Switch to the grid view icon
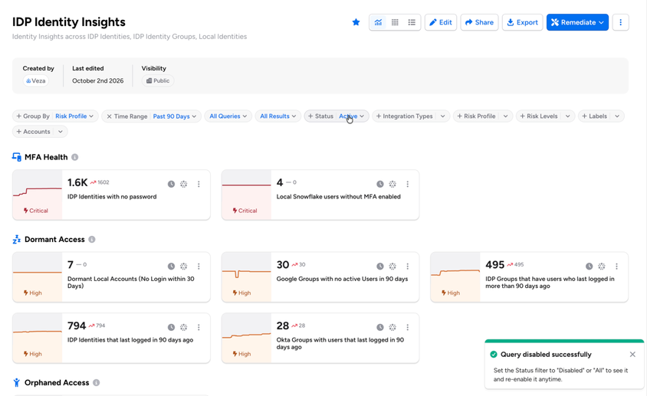The image size is (647, 396). (395, 22)
